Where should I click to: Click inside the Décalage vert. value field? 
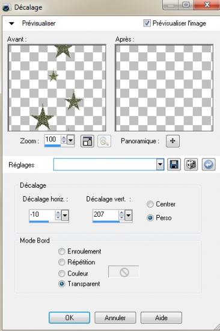click(x=105, y=214)
